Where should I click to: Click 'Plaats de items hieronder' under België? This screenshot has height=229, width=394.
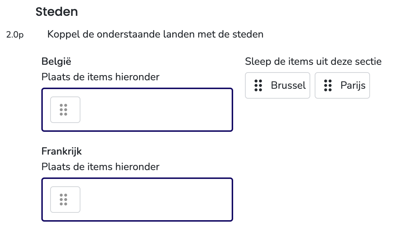pyautogui.click(x=100, y=77)
